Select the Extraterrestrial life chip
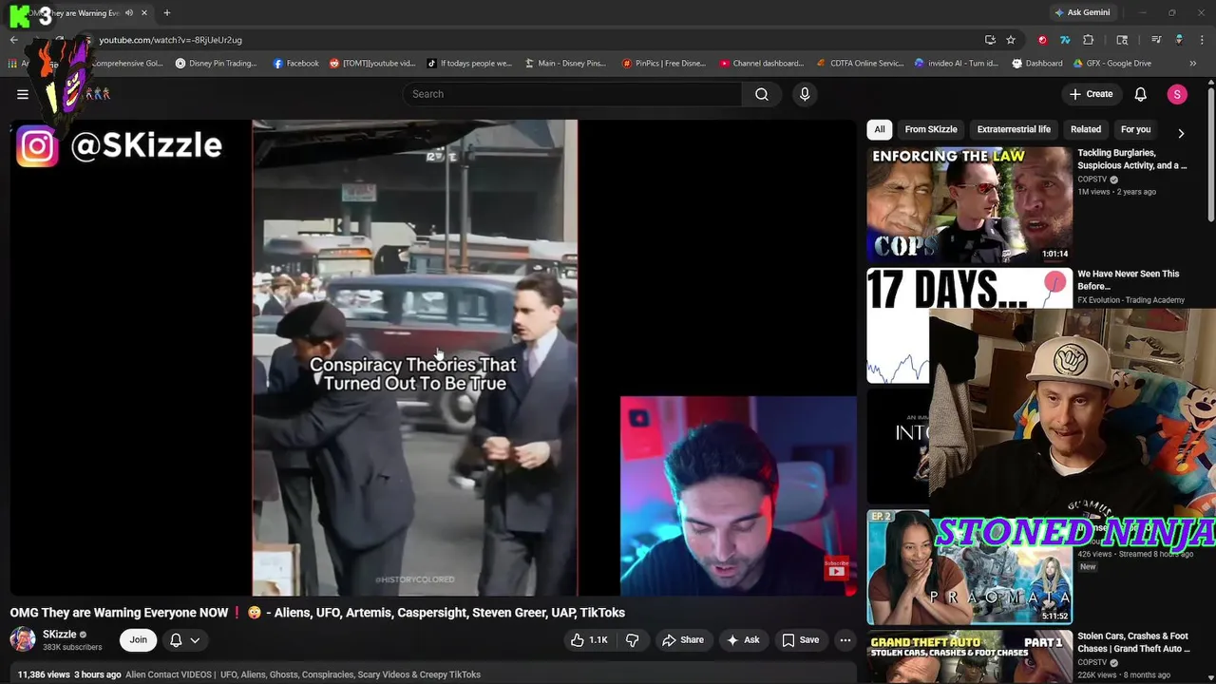Screen dimensions: 1216x684 [1014, 129]
